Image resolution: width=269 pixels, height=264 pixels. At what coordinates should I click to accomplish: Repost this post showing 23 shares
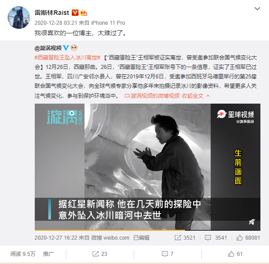(100, 254)
